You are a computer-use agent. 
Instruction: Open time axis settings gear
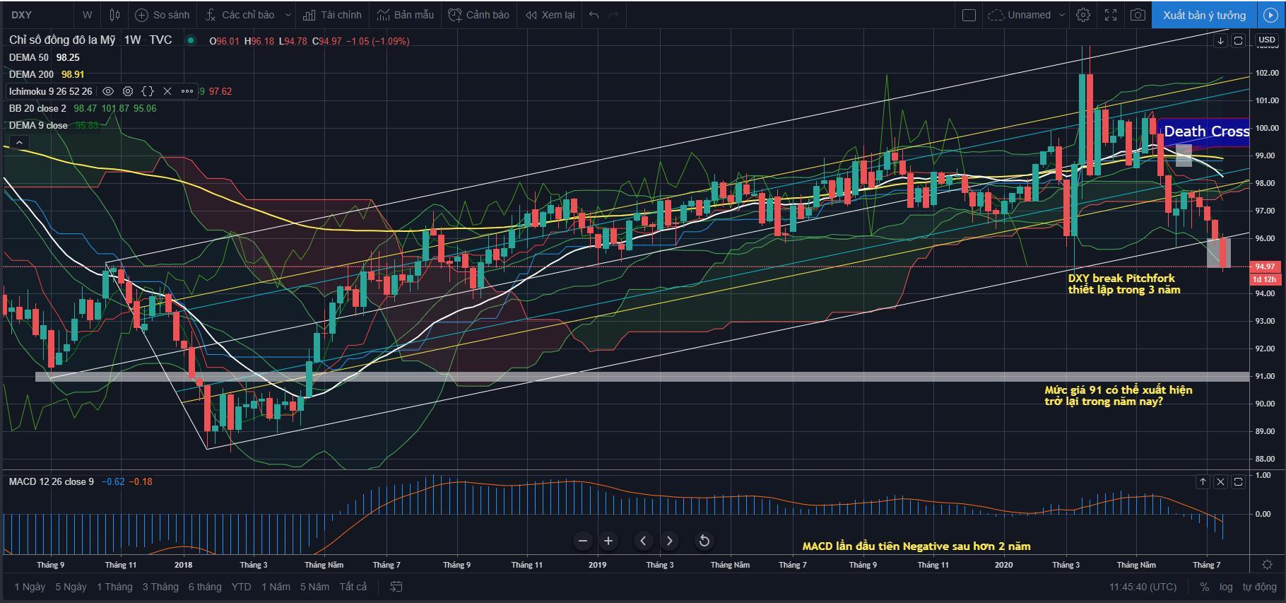(1267, 564)
